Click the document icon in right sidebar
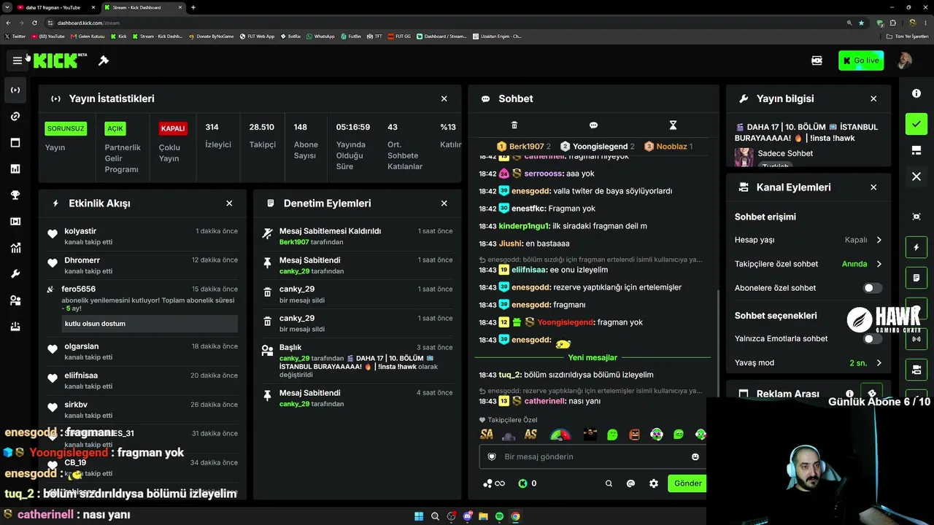934x525 pixels. click(x=916, y=278)
